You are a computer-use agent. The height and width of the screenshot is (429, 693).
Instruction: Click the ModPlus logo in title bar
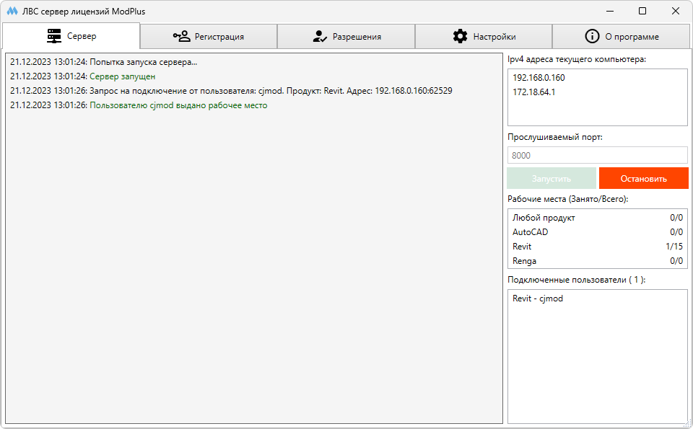(x=12, y=12)
